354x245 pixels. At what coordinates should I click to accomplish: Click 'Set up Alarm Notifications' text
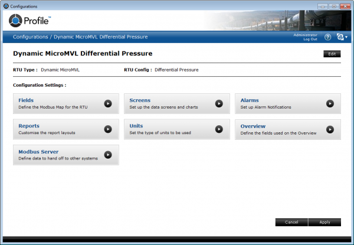pyautogui.click(x=265, y=107)
